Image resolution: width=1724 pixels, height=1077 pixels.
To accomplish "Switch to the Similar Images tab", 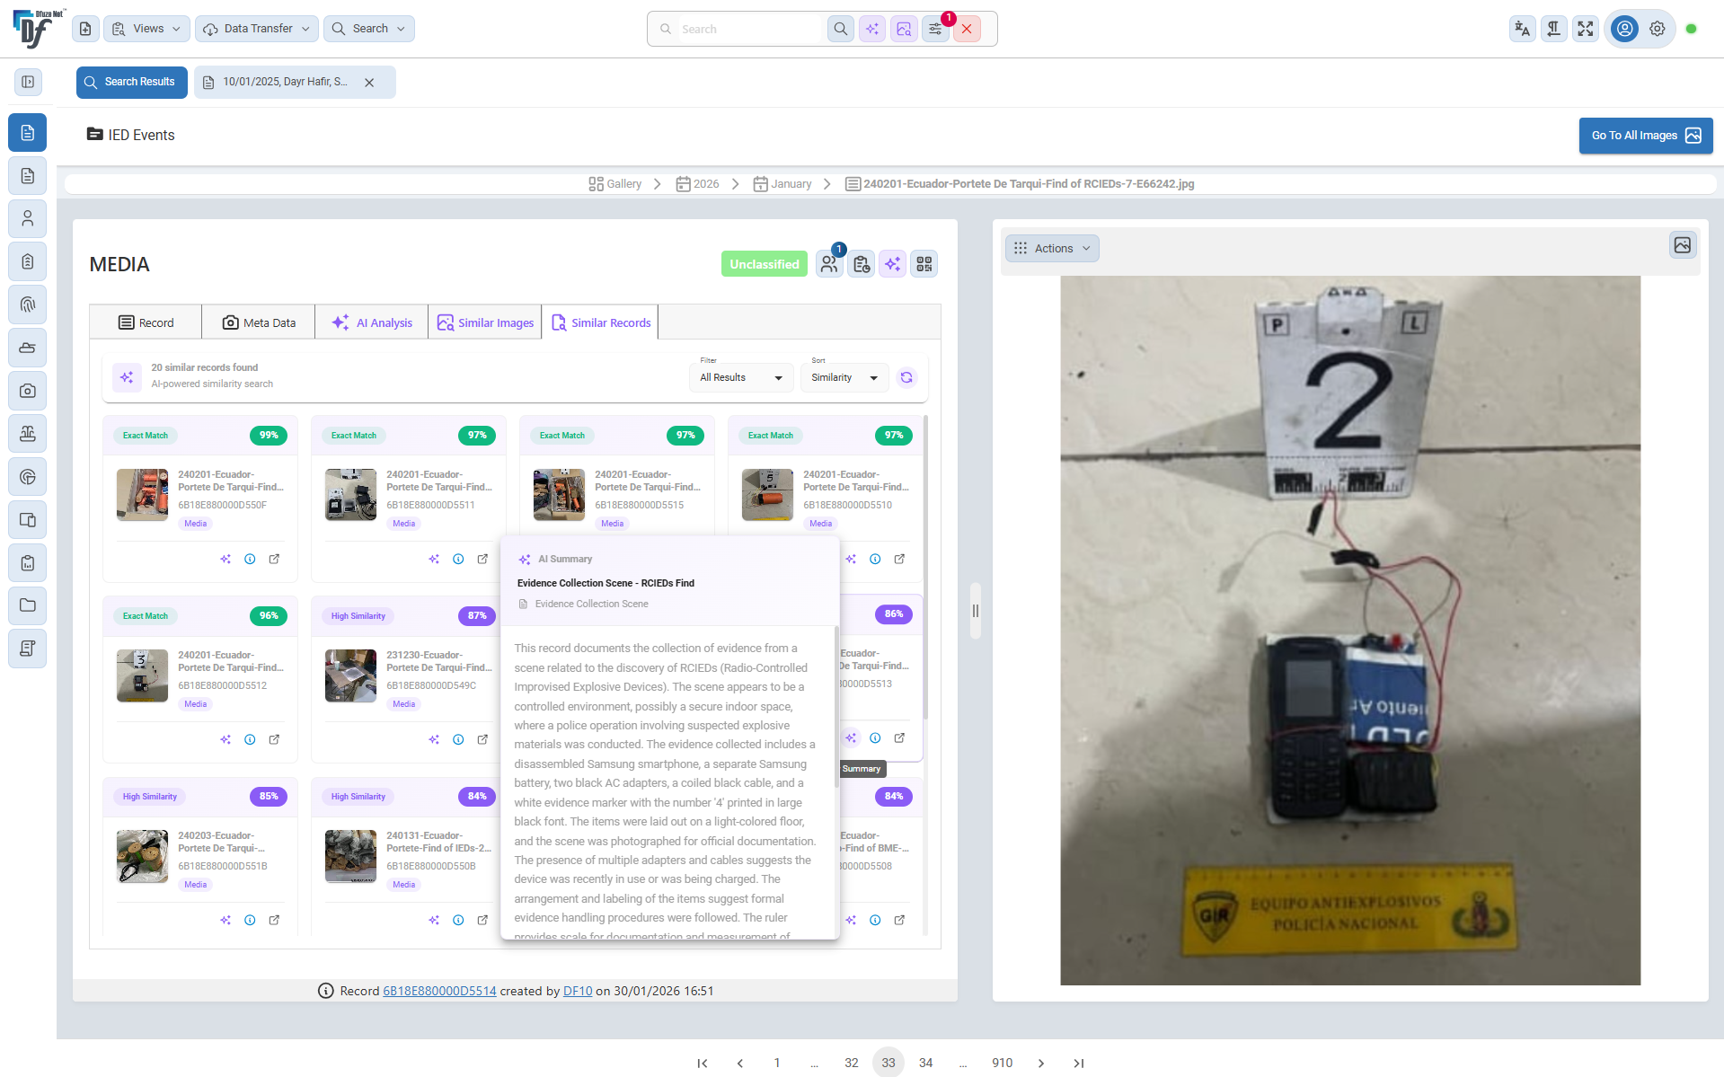I will coord(484,322).
